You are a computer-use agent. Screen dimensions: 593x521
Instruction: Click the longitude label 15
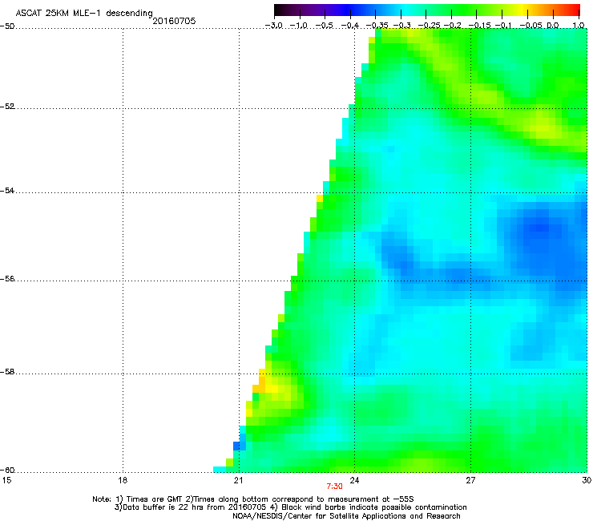pyautogui.click(x=6, y=480)
